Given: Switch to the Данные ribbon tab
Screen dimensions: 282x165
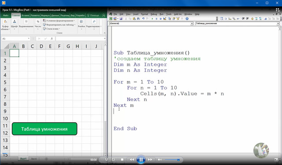Looking at the screenshot, I should click(55, 15).
